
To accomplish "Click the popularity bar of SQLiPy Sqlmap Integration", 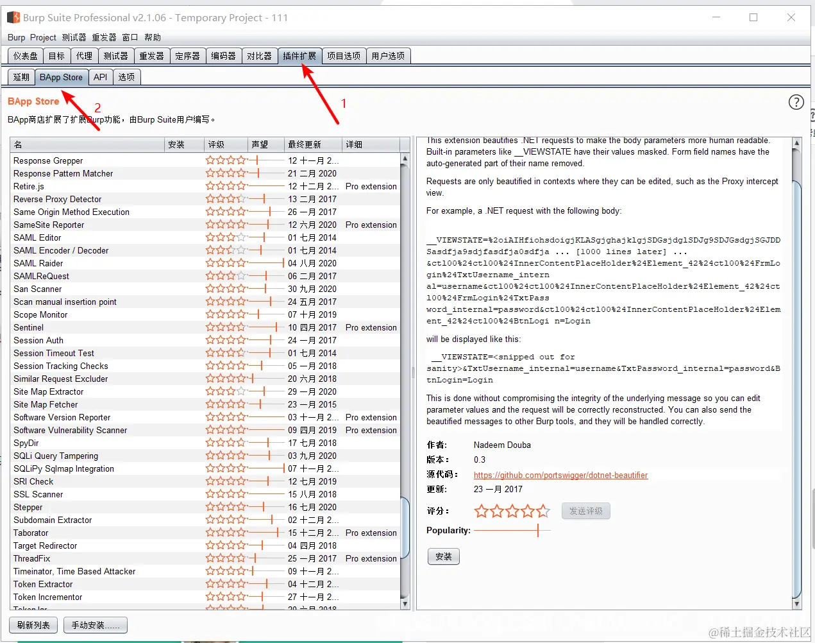I will click(x=266, y=468).
